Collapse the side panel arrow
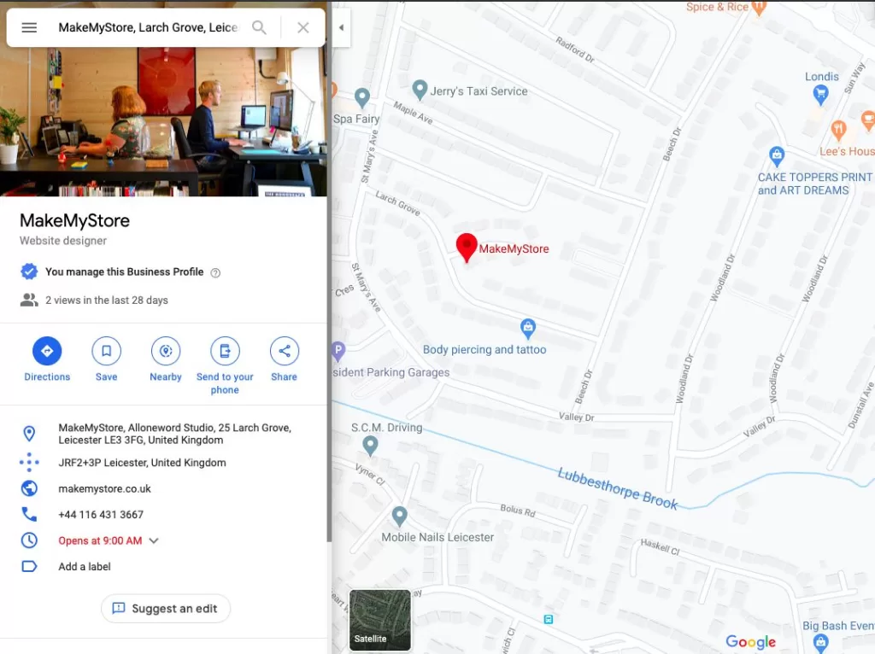This screenshot has width=875, height=654. [x=341, y=27]
